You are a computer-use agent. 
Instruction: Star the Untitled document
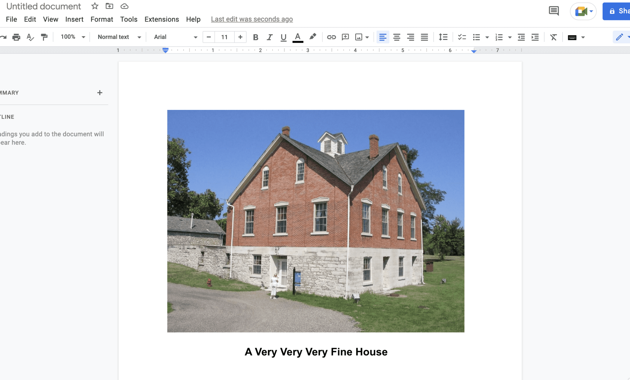click(x=94, y=6)
